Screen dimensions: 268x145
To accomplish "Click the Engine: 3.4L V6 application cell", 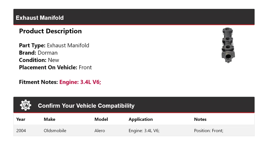I will click(x=144, y=130).
